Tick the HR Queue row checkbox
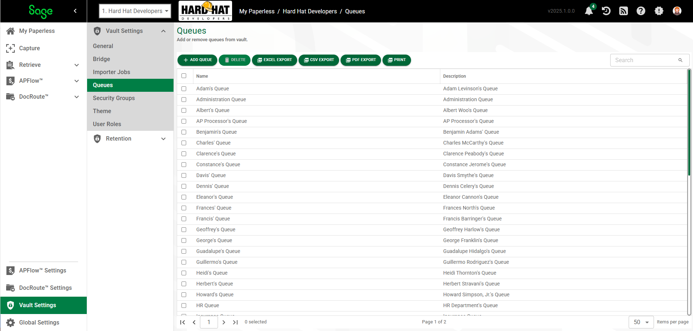The image size is (693, 331). (x=184, y=305)
